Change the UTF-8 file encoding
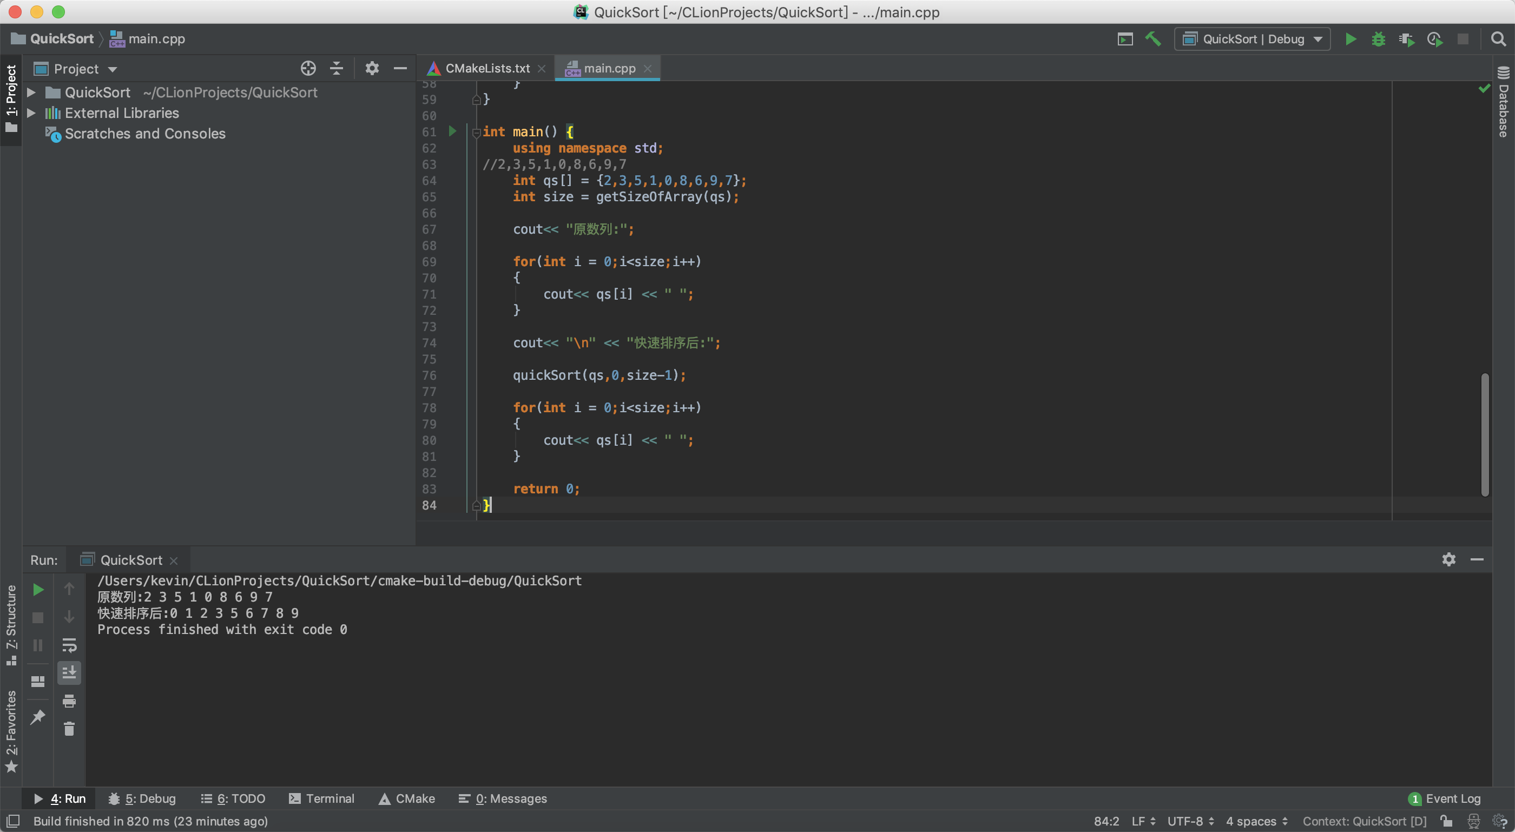This screenshot has height=832, width=1515. tap(1190, 821)
